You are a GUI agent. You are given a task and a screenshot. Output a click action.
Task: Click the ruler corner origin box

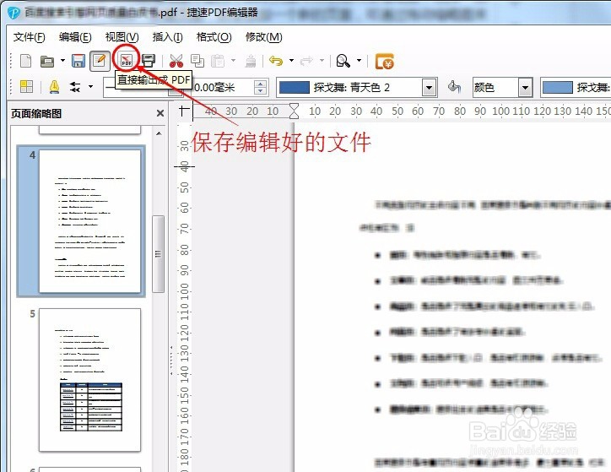pos(184,111)
